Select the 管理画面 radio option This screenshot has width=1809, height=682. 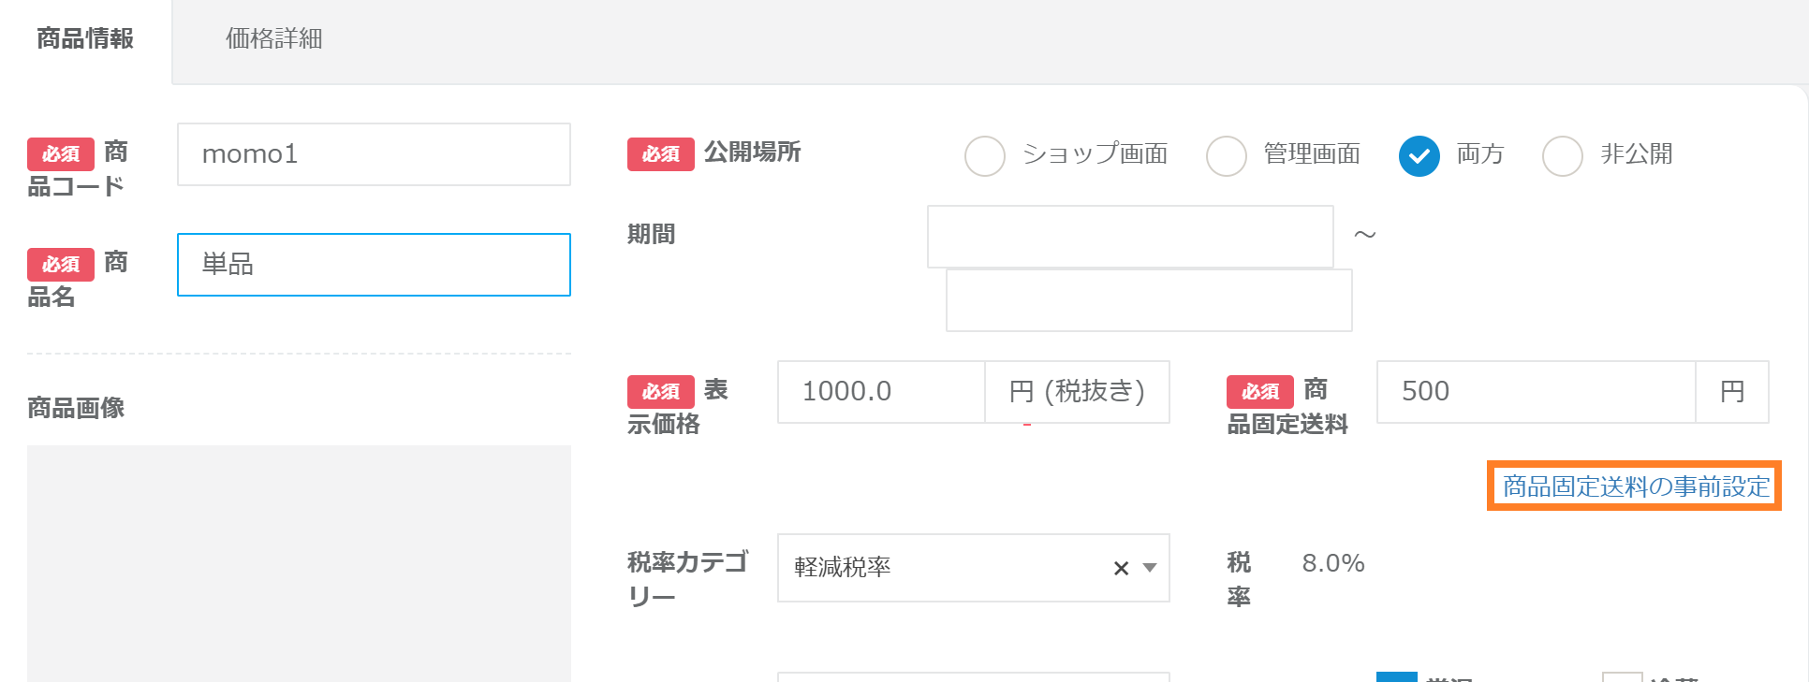pyautogui.click(x=1227, y=156)
